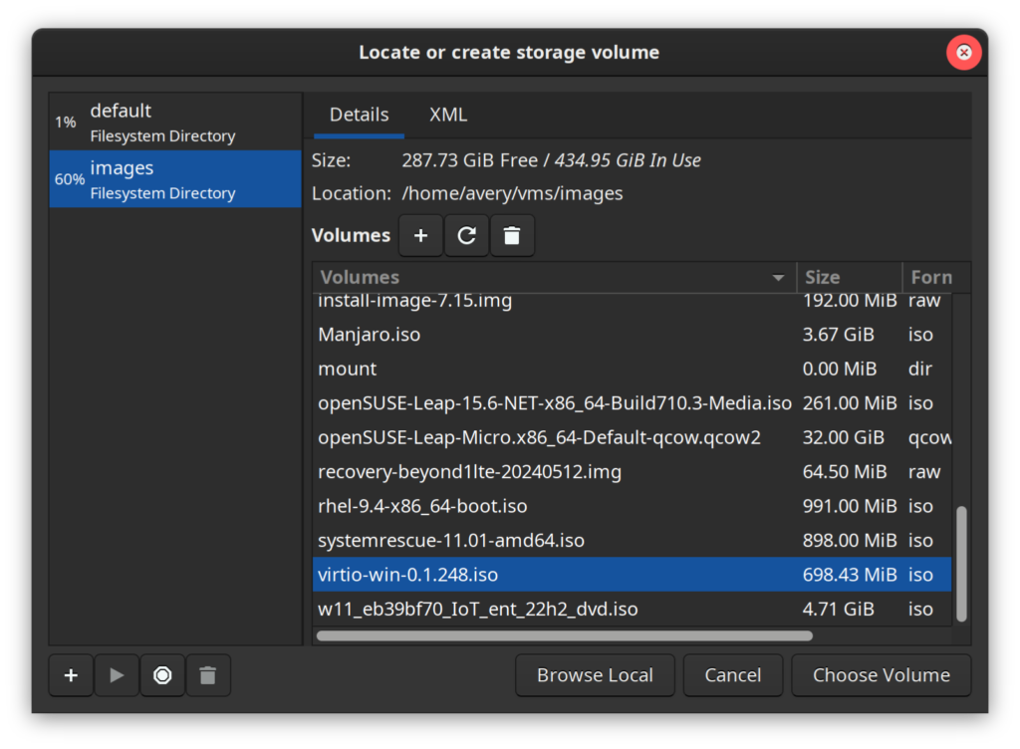Stop the selected storage pool

coord(162,675)
